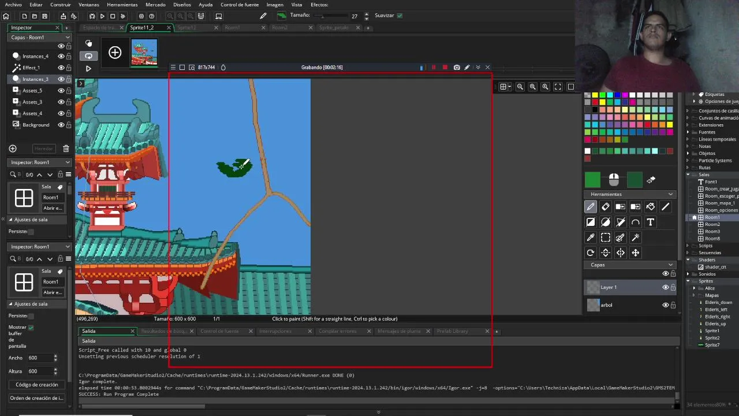Collapse the Salas folder in asset tree
The width and height of the screenshot is (739, 416).
688,174
